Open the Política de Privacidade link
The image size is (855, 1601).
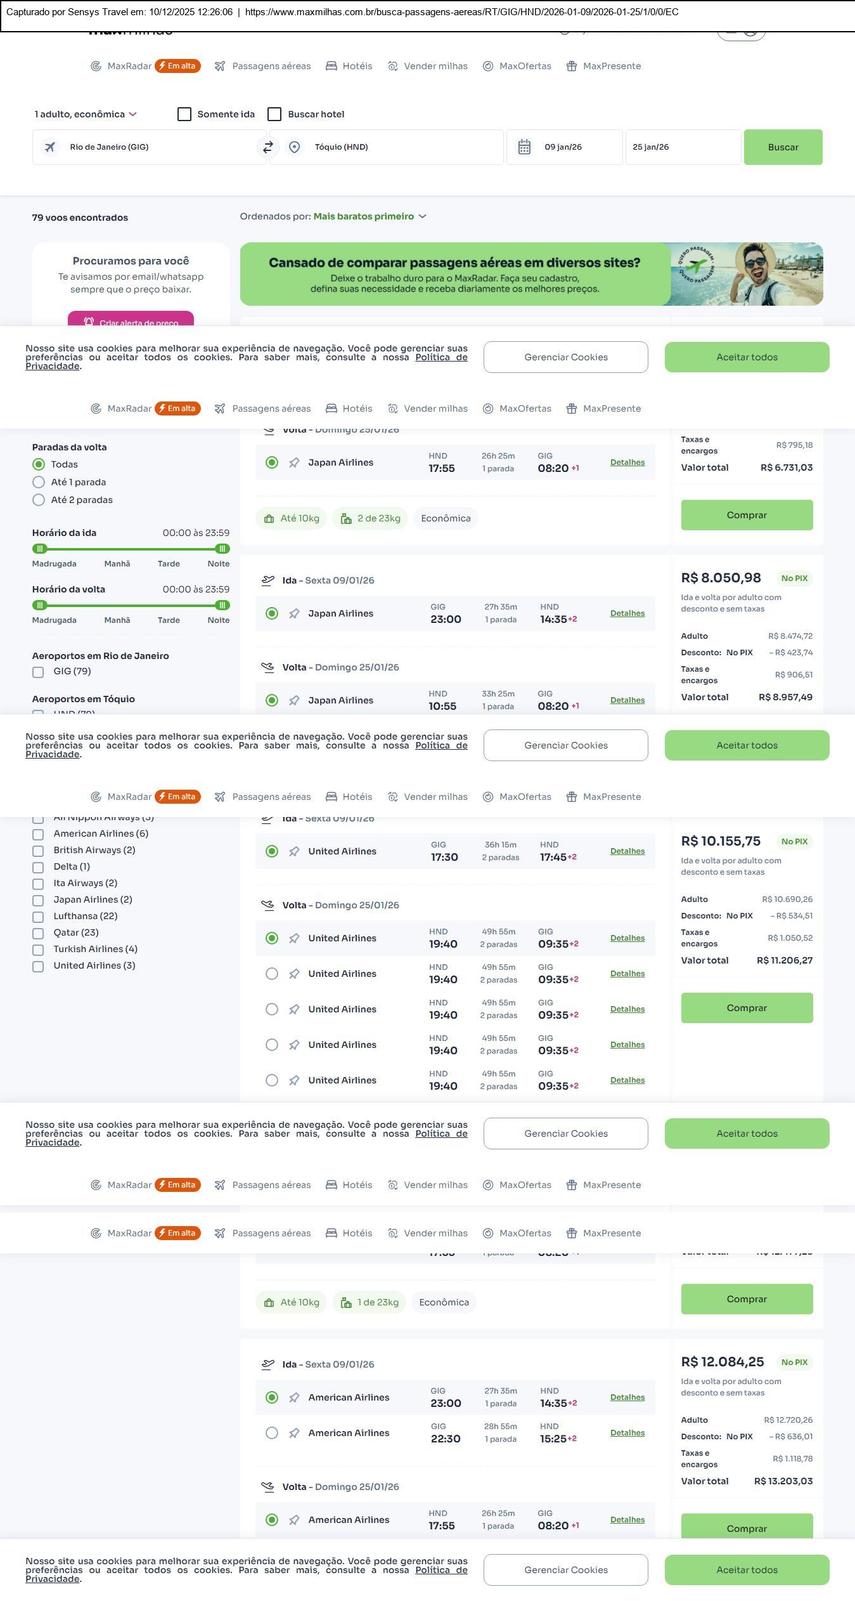click(441, 357)
